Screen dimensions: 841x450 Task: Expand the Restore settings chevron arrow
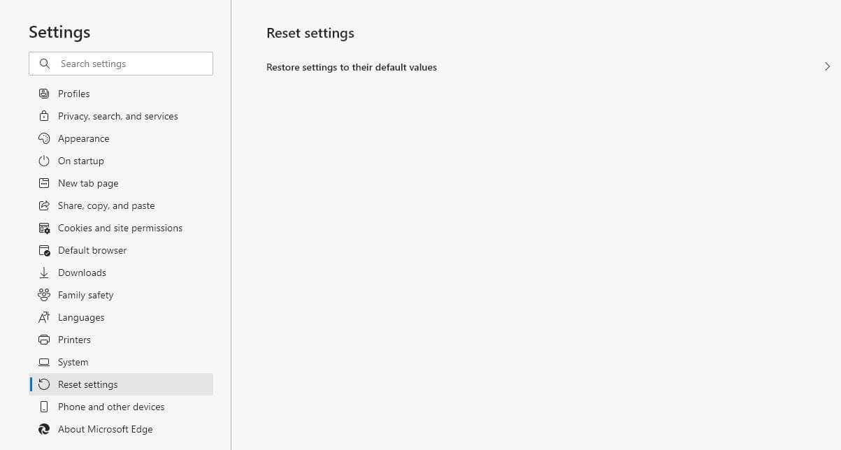pyautogui.click(x=827, y=66)
